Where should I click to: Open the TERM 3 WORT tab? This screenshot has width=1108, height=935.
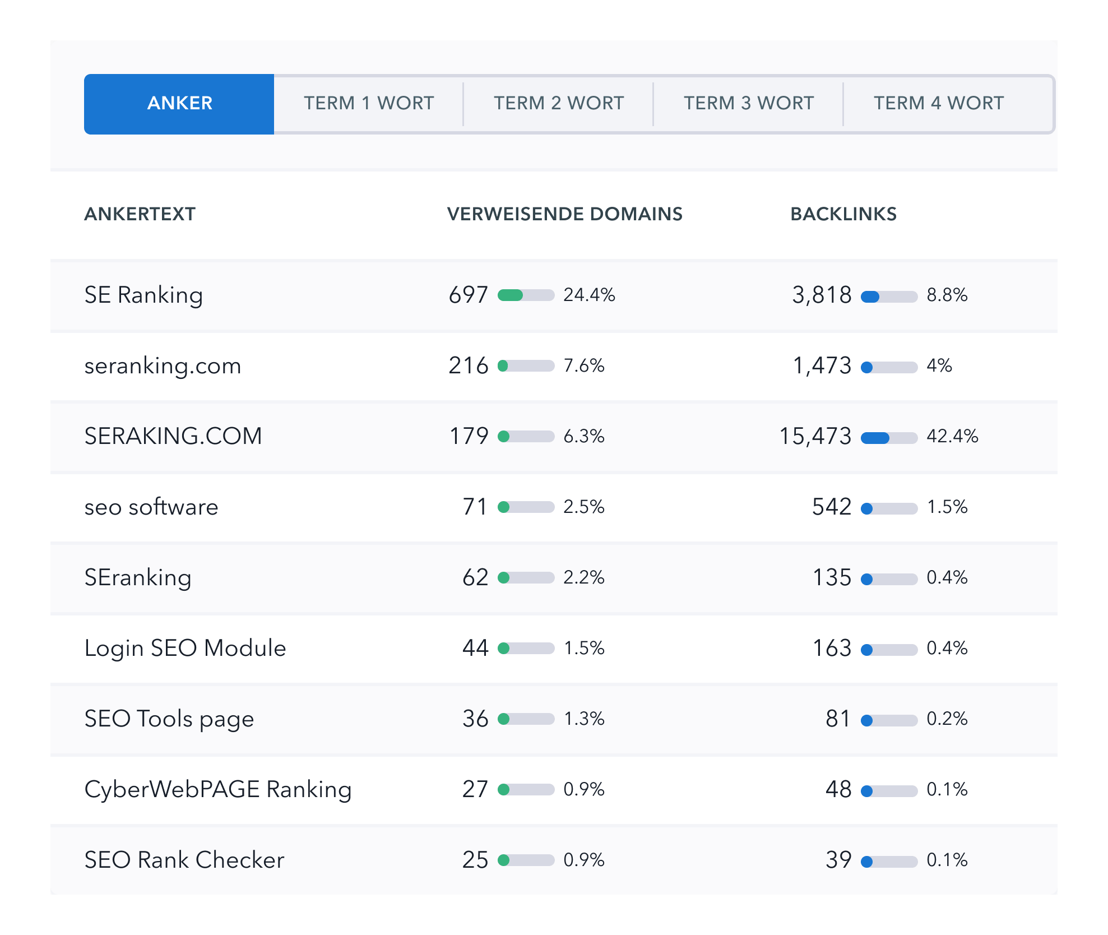point(749,104)
